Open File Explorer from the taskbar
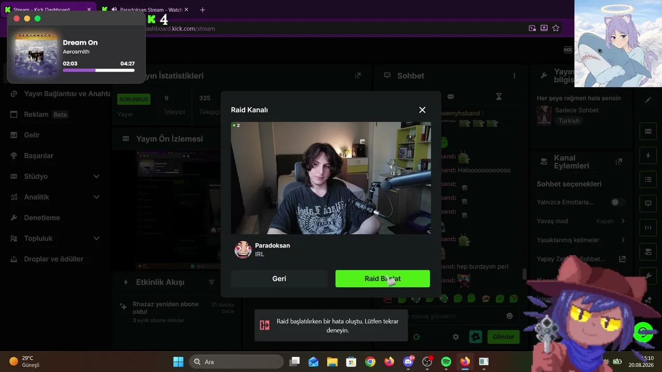Viewport: 662px width, 372px height. click(x=332, y=362)
